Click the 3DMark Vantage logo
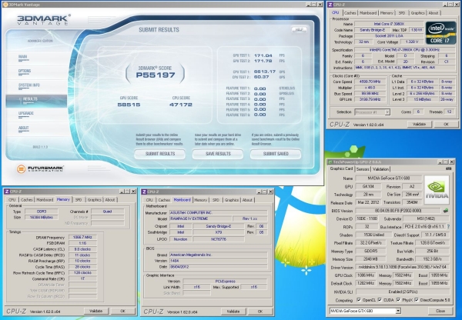Image resolution: width=462 pixels, height=320 pixels. coord(44,19)
